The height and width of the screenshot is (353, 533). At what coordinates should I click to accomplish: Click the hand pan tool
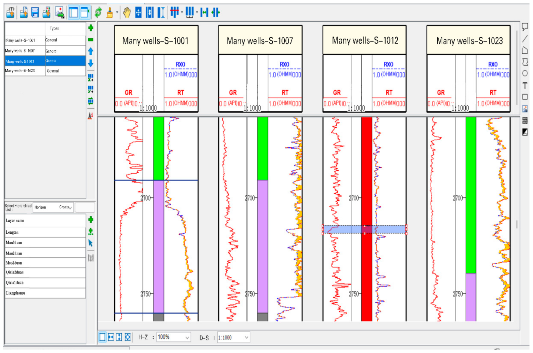click(x=127, y=12)
